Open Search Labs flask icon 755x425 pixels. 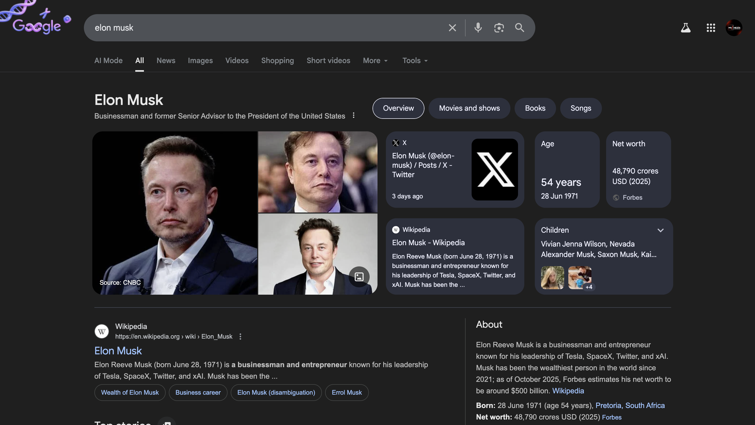coord(686,27)
